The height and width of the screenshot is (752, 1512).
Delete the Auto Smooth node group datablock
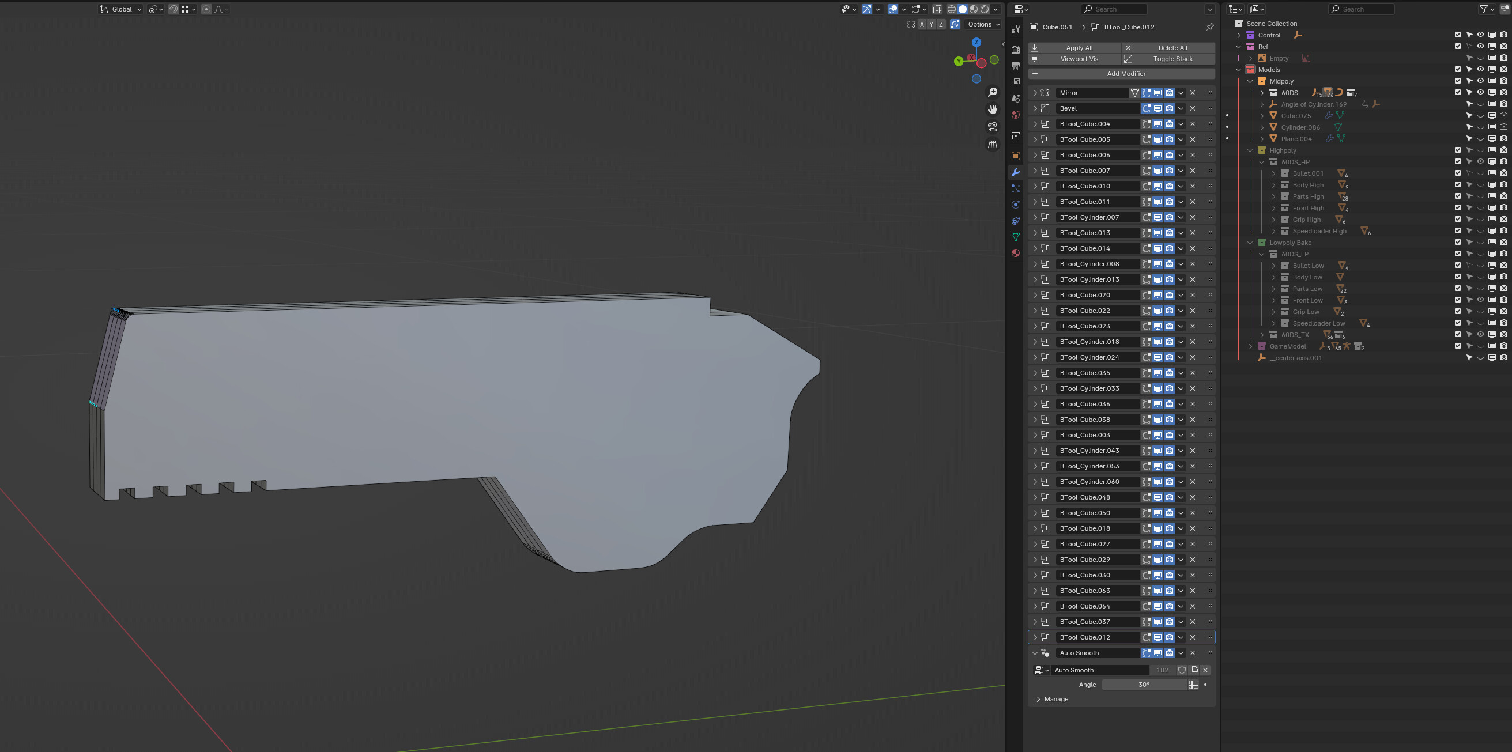(1205, 670)
